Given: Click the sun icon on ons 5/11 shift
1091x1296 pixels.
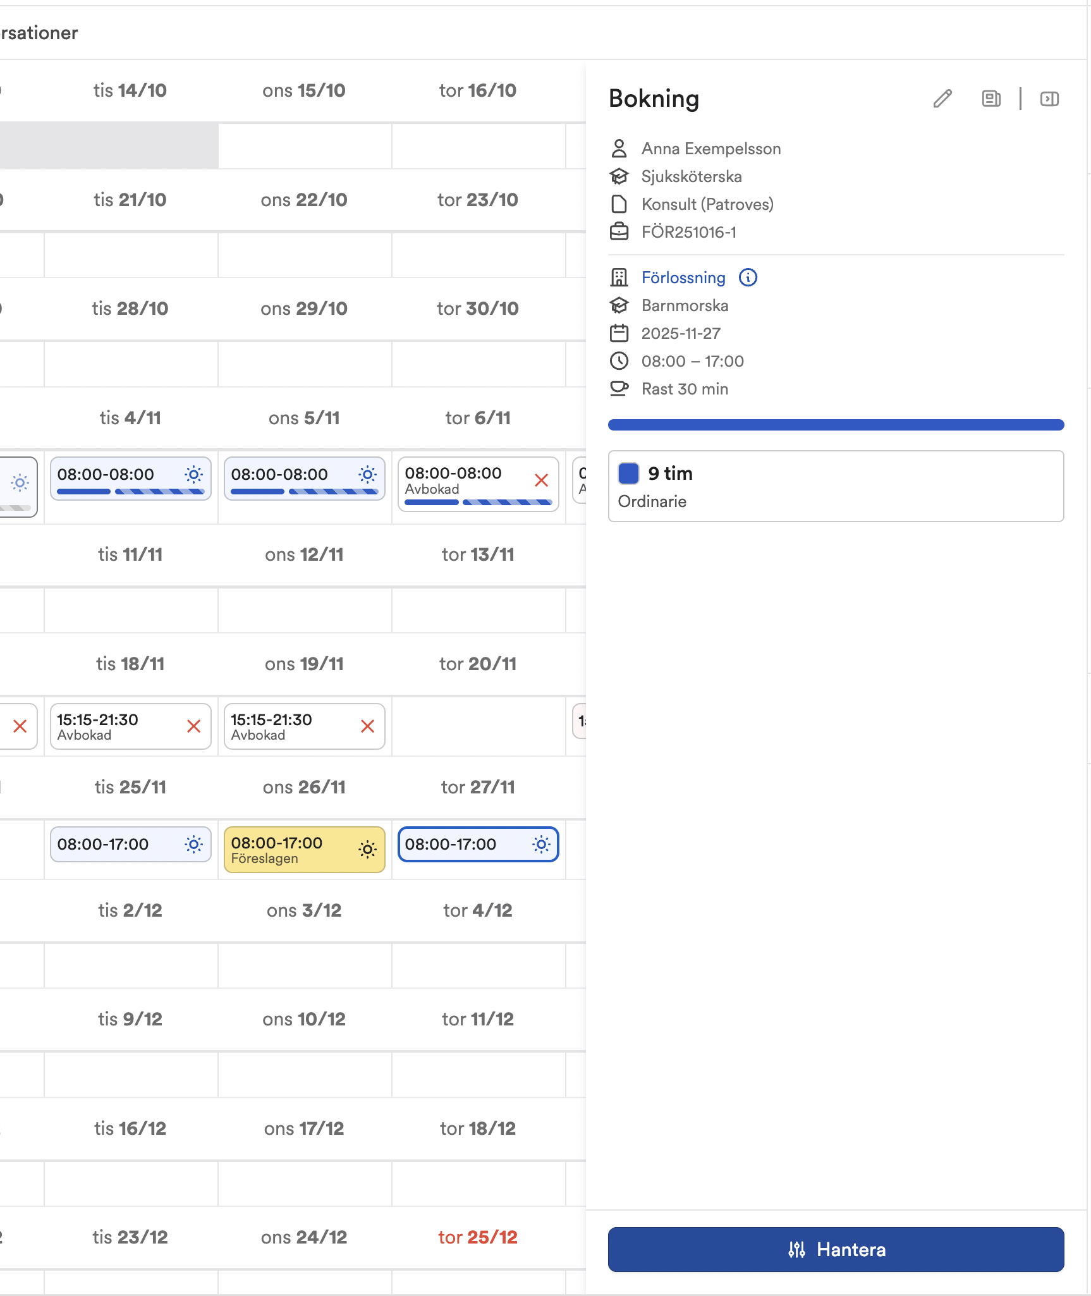Looking at the screenshot, I should click(368, 474).
